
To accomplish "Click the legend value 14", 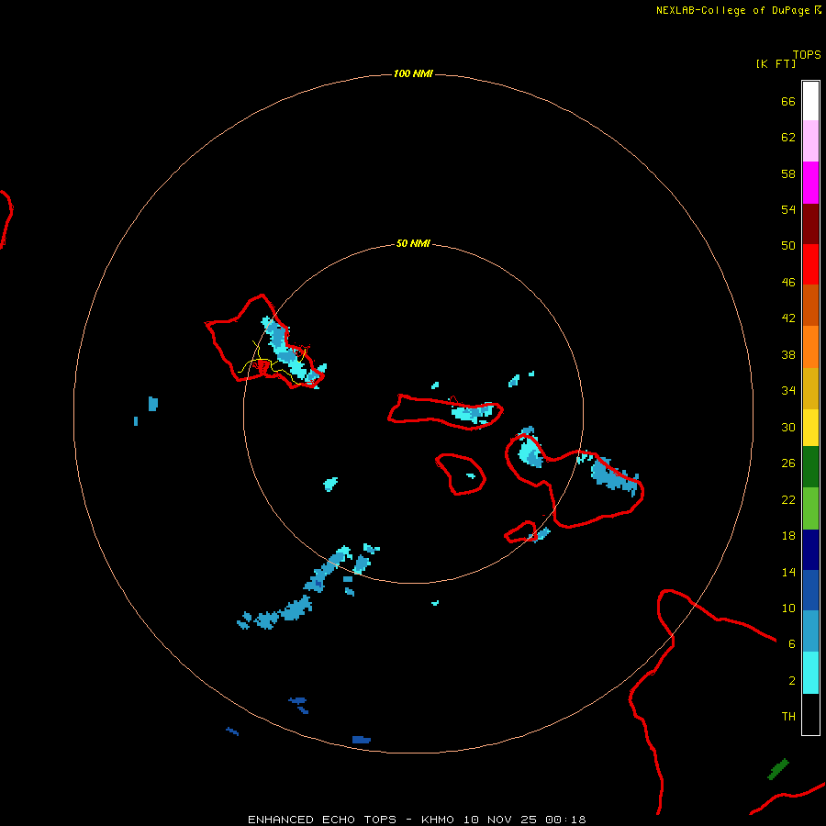I will [x=788, y=572].
